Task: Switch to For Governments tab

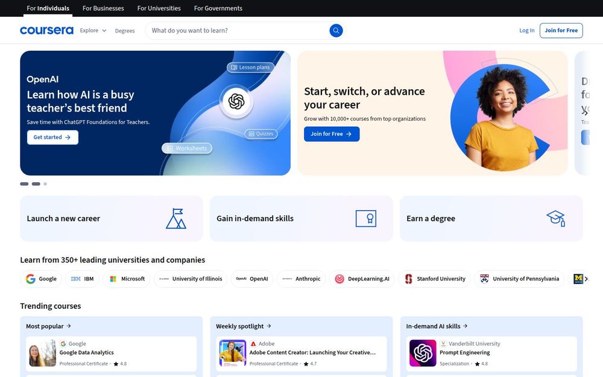Action: click(218, 8)
